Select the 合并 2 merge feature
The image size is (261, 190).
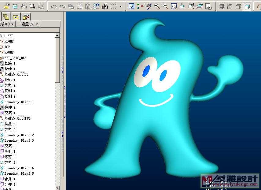[x=10, y=184]
